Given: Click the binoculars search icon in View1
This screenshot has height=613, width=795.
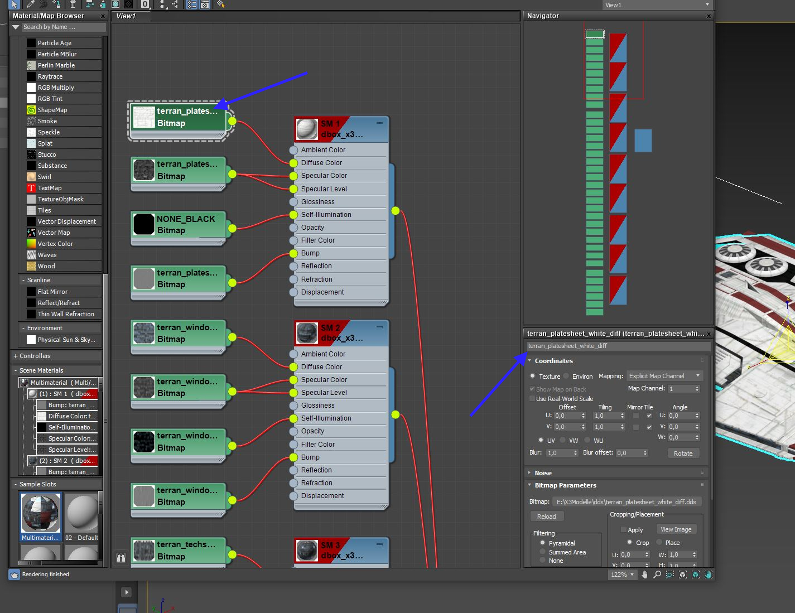Looking at the screenshot, I should pyautogui.click(x=121, y=557).
